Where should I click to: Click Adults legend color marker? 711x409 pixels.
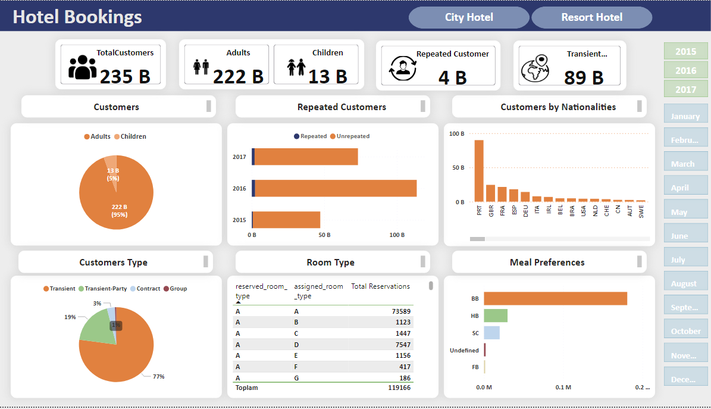tap(87, 137)
